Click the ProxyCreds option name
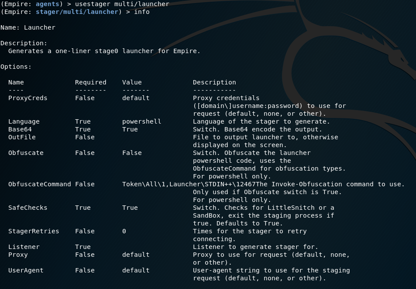Image resolution: width=416 pixels, height=289 pixels. point(28,98)
